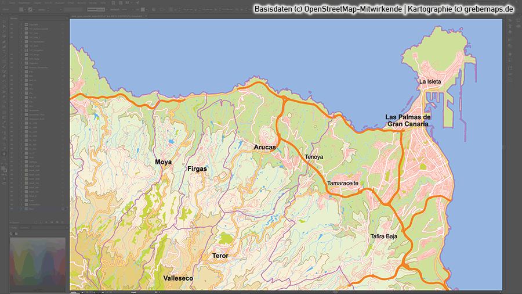Select the Pen tool in toolbar
Image resolution: width=522 pixels, height=294 pixels.
(3, 42)
